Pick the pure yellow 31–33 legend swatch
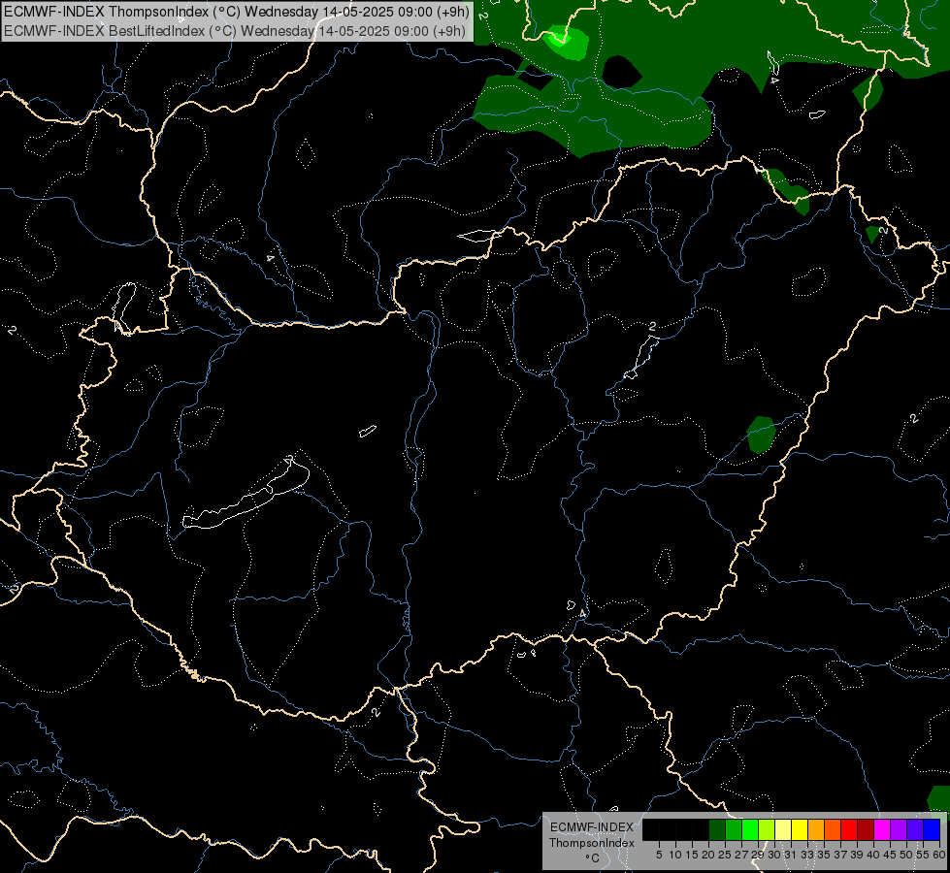Viewport: 950px width, 873px height. 800,829
